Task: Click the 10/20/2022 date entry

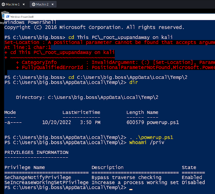Action: coord(57,122)
